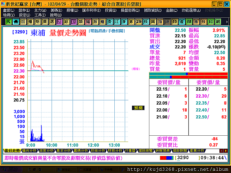Open the 興 (emerging stocks) toolbar icon
The image size is (231, 173).
153,22
